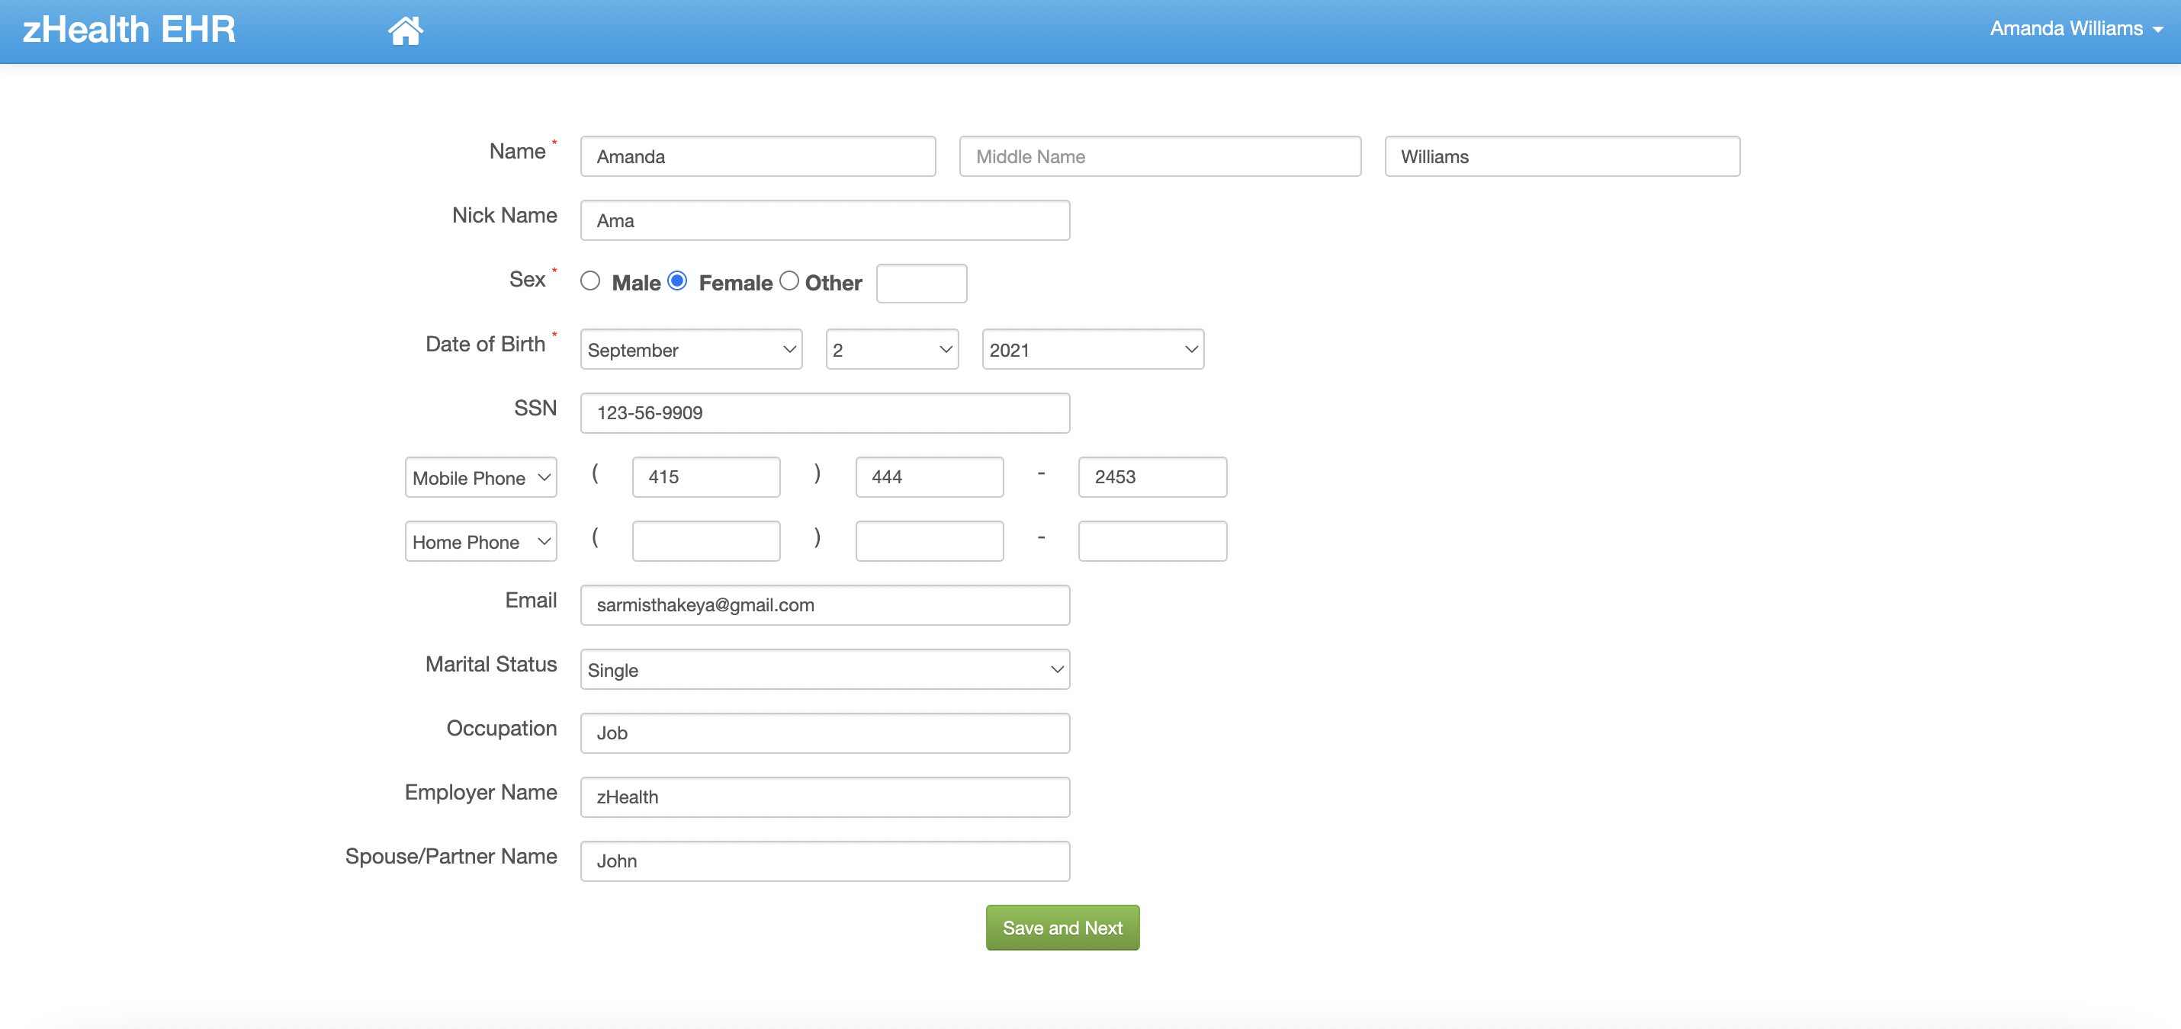This screenshot has height=1029, width=2181.
Task: Click the Employer Name field containing zHealth
Action: click(824, 797)
